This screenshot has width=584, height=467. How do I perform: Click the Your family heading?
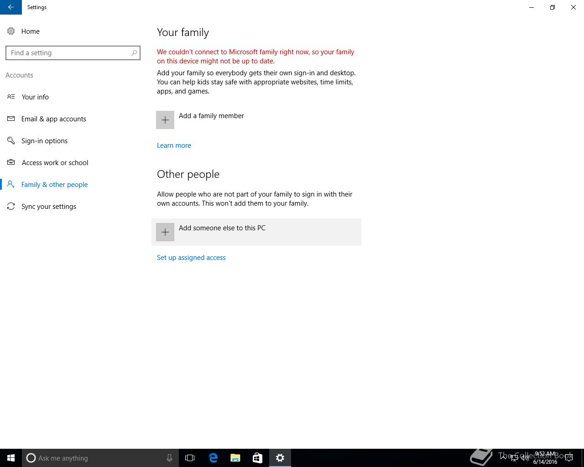pyautogui.click(x=183, y=32)
